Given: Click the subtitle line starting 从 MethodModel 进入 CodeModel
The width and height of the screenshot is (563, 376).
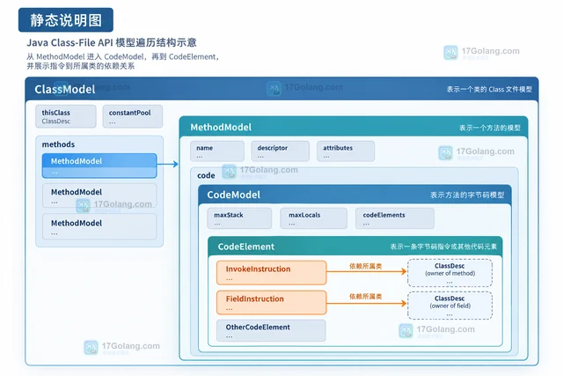Looking at the screenshot, I should [x=123, y=56].
